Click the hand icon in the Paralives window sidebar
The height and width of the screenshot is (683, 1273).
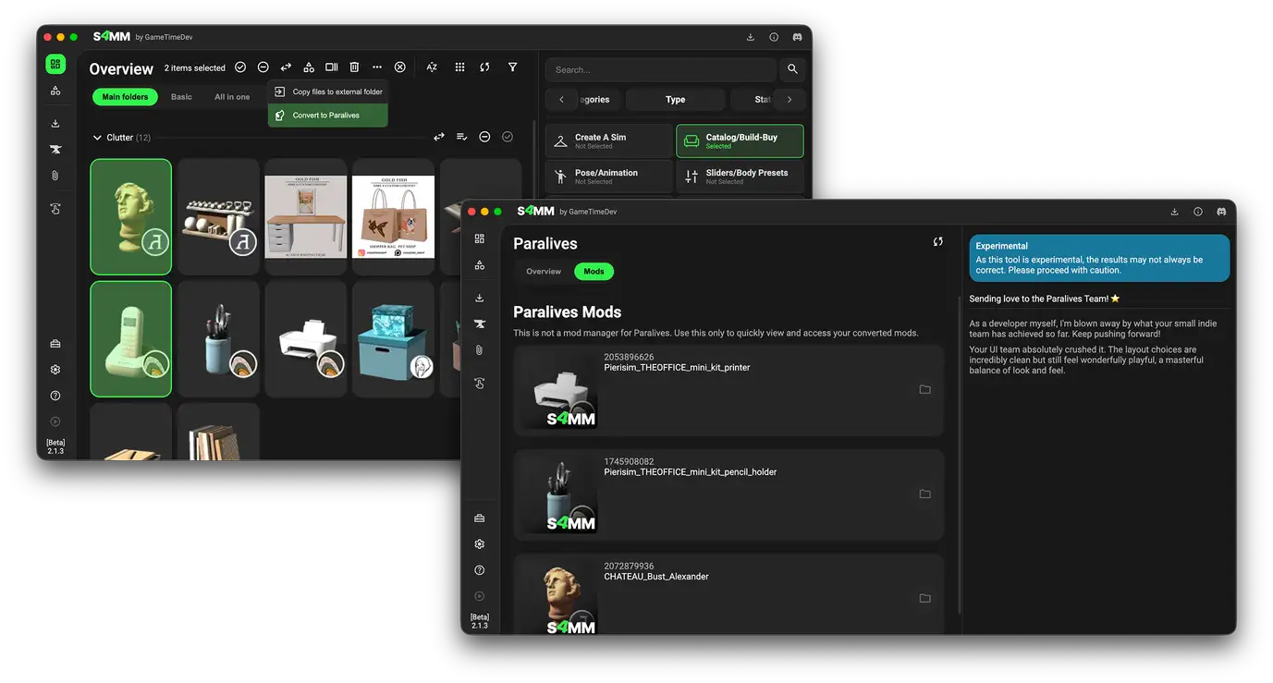pyautogui.click(x=480, y=384)
